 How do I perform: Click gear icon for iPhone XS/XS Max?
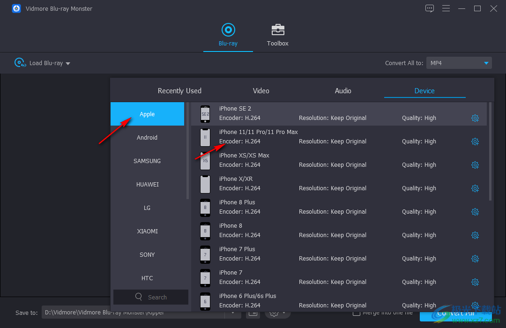coord(475,165)
